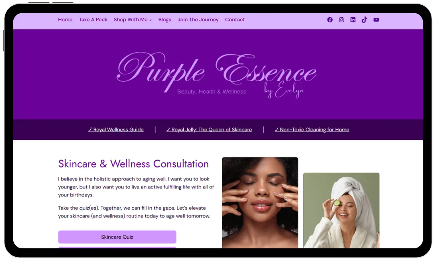This screenshot has height=260, width=435.
Task: Click the Purple Essence script logo
Action: pyautogui.click(x=216, y=74)
